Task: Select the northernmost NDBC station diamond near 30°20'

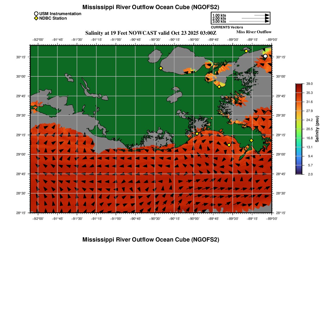Action: pos(246,51)
